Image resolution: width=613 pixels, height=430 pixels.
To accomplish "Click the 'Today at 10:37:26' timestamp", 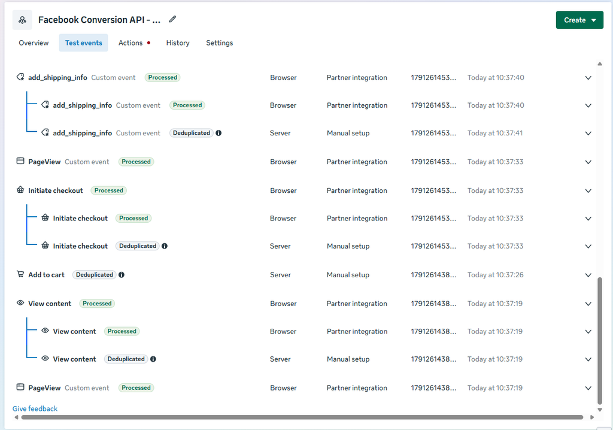I will pos(495,275).
